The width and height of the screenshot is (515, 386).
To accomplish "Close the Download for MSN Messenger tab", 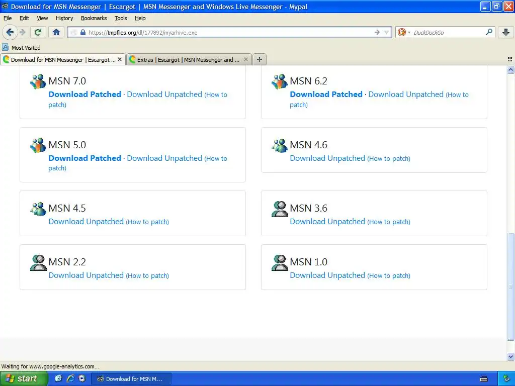I will 120,59.
